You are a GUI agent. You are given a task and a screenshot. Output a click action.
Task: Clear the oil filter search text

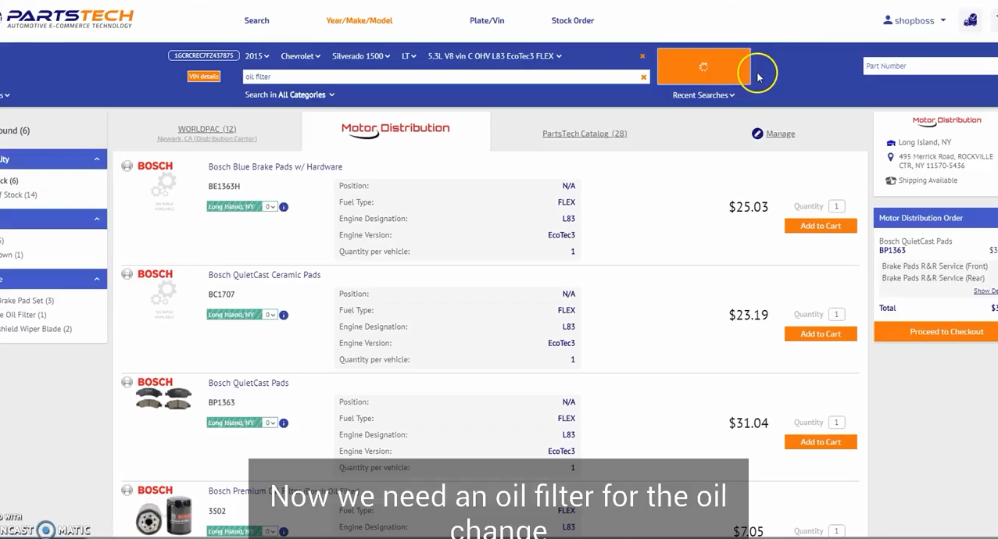[x=643, y=77]
